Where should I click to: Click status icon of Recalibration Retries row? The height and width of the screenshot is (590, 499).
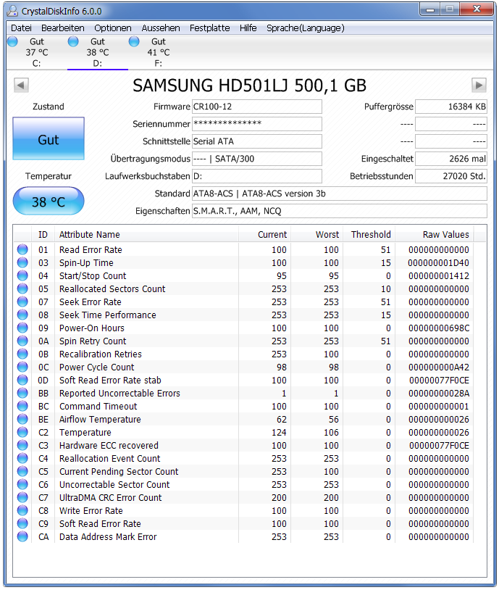pyautogui.click(x=22, y=354)
